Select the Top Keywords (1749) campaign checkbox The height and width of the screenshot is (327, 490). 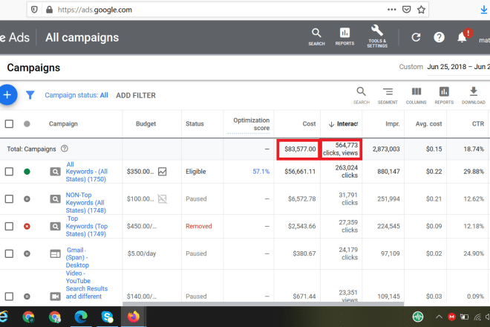pyautogui.click(x=9, y=226)
